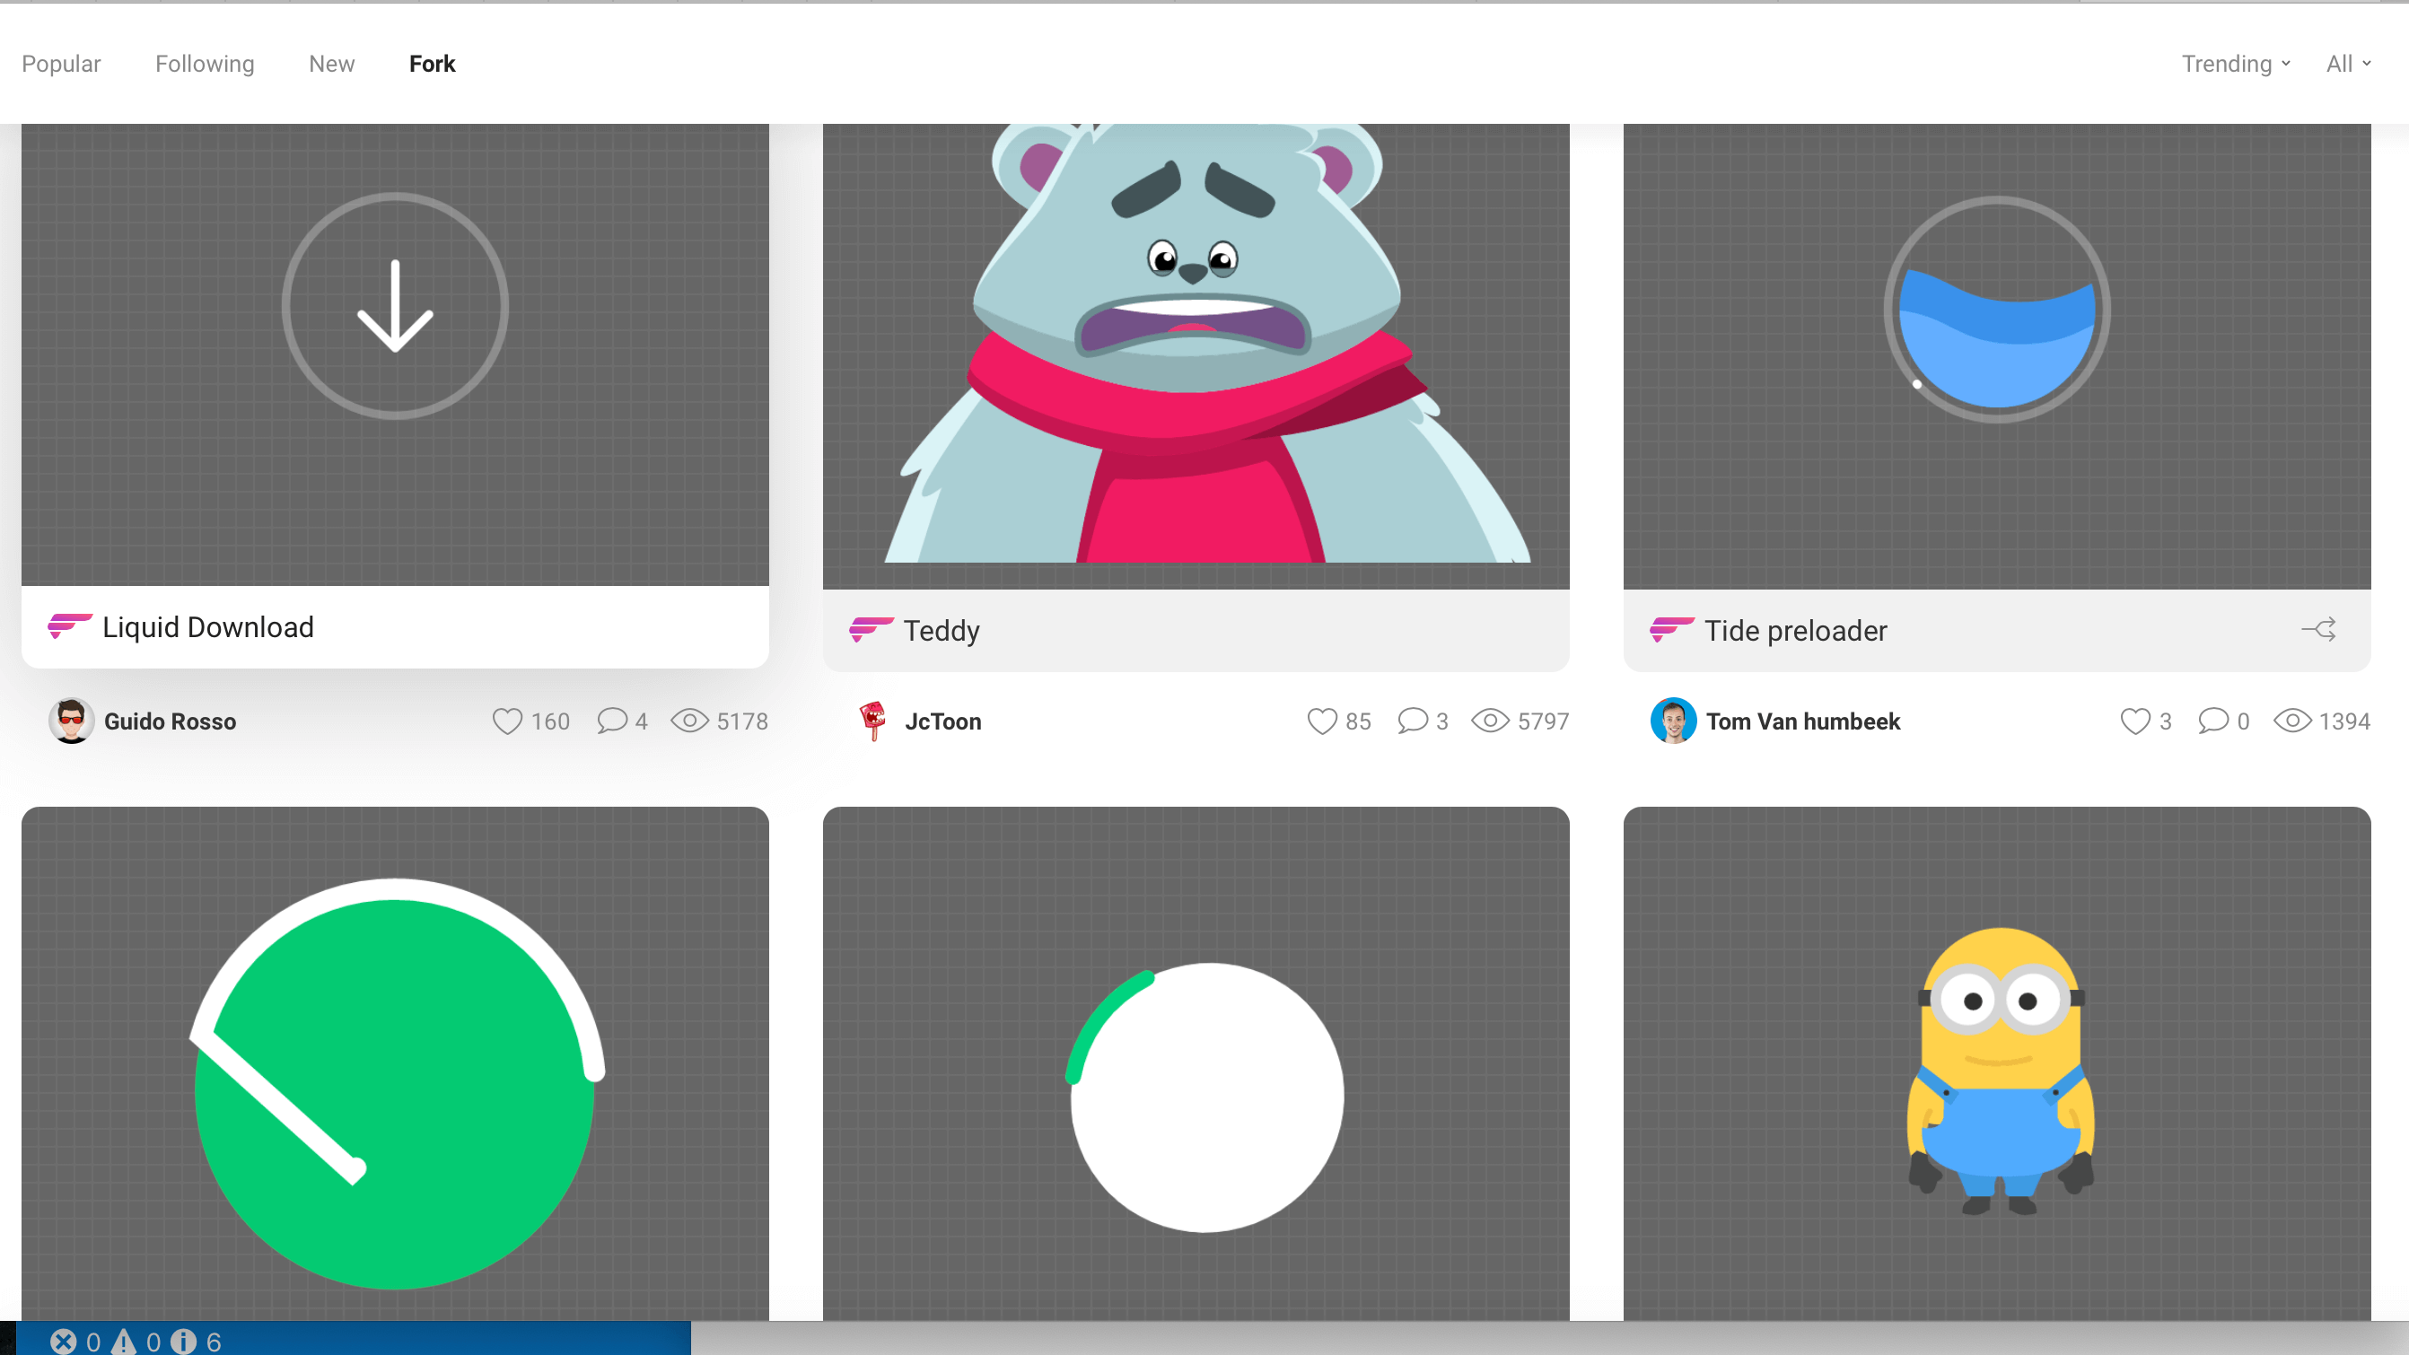The image size is (2409, 1355).
Task: Switch to the Following tab
Action: tap(205, 64)
